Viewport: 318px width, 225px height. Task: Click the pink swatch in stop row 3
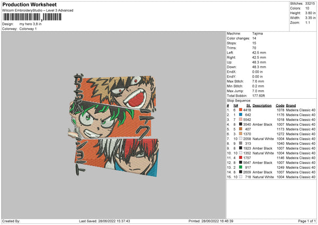(241, 119)
